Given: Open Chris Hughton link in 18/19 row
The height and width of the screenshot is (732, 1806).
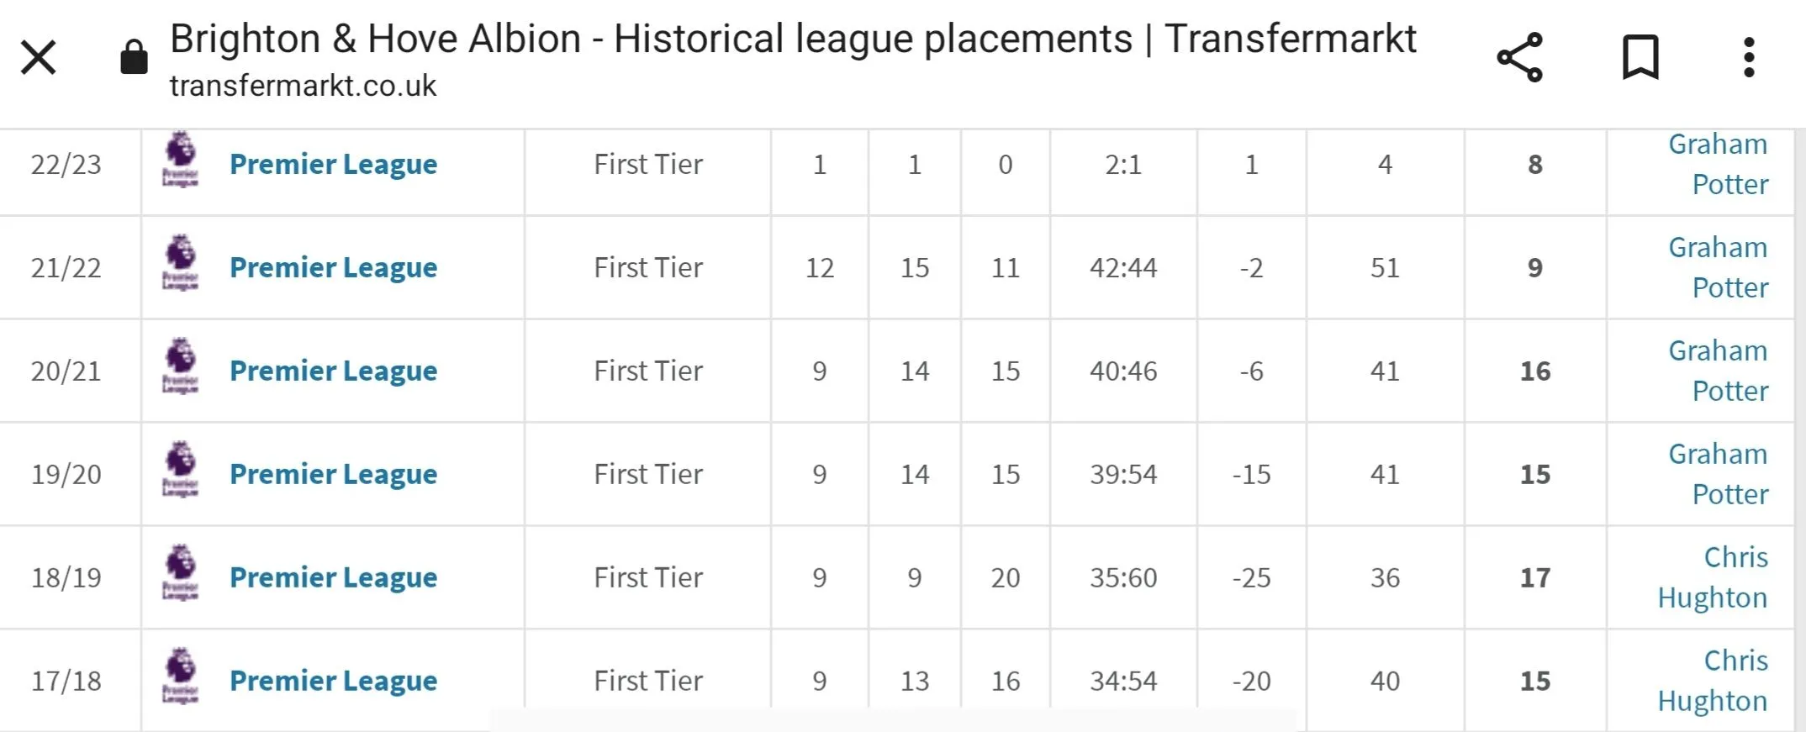Looking at the screenshot, I should [x=1714, y=577].
